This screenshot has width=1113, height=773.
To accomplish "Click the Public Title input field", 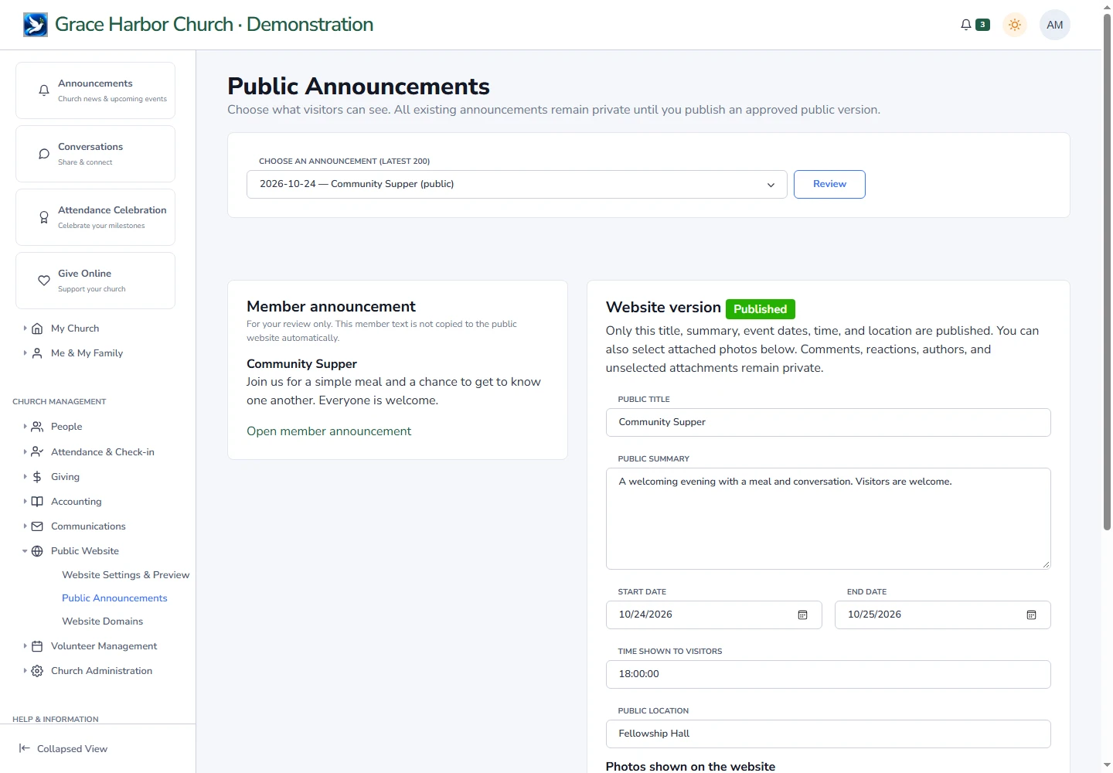I will [x=829, y=423].
